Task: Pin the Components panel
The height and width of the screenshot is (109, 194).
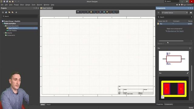Action: pos(190,8)
